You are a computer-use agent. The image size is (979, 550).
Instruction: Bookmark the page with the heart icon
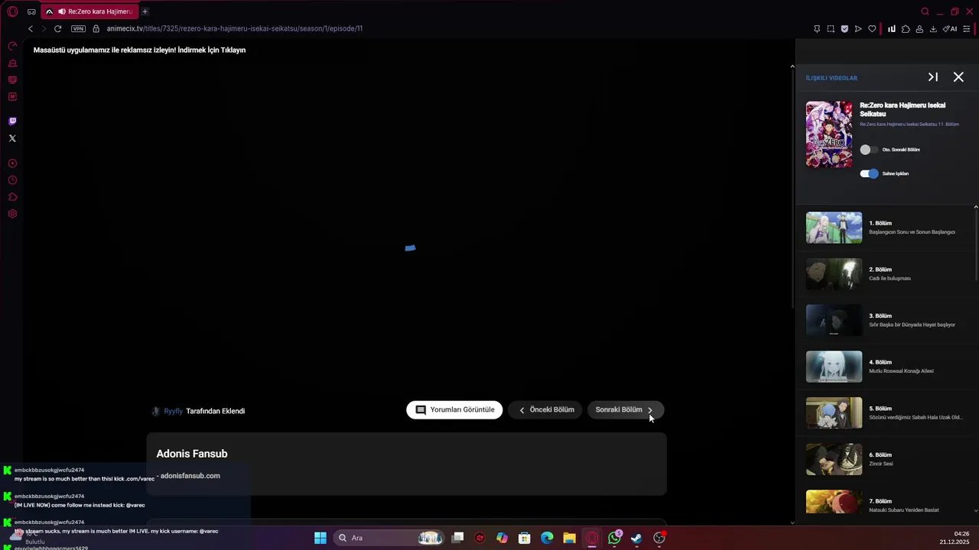872,29
